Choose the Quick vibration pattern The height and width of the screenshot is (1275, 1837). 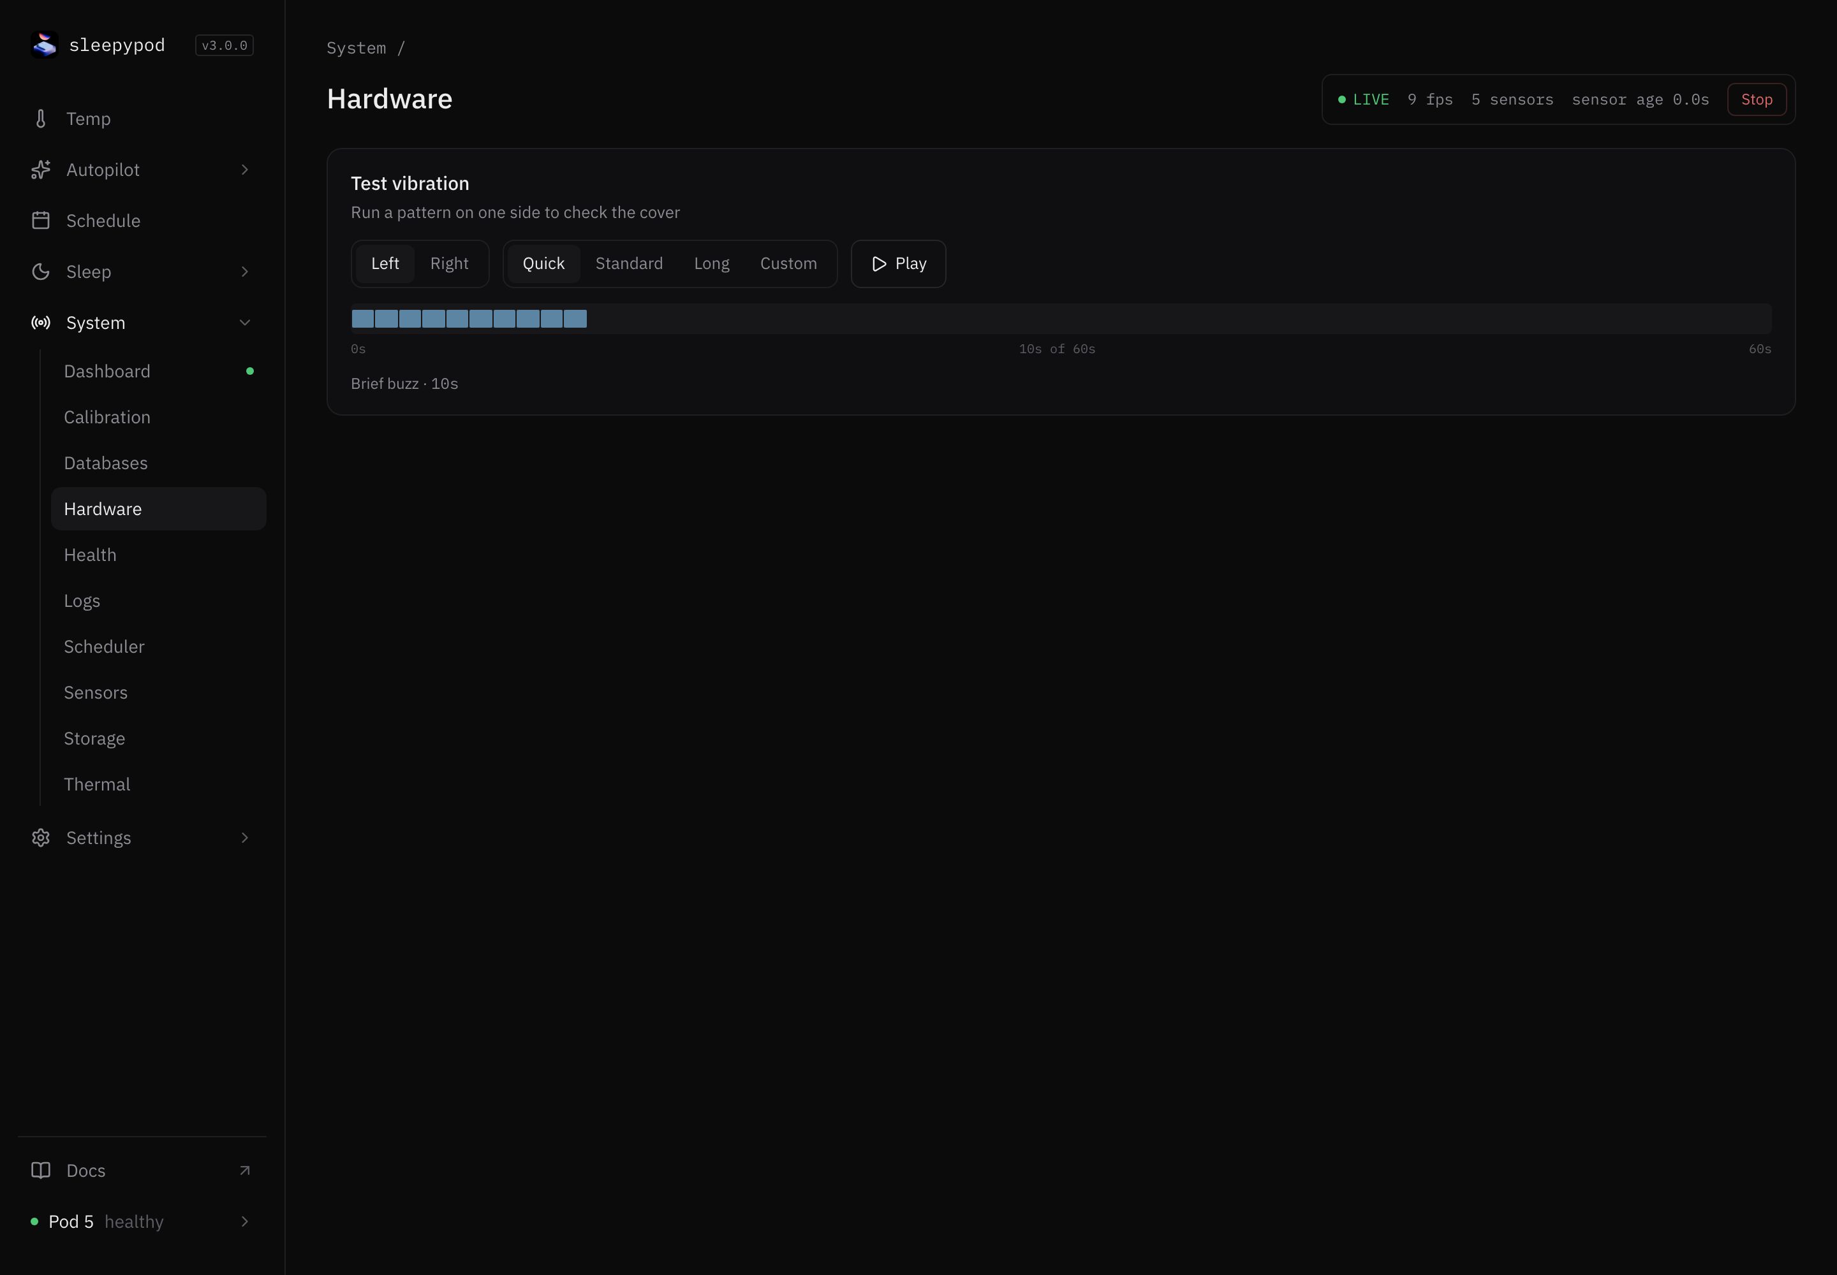click(543, 264)
